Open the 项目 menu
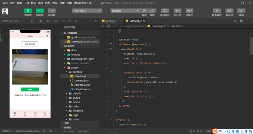 (x=5, y=3)
